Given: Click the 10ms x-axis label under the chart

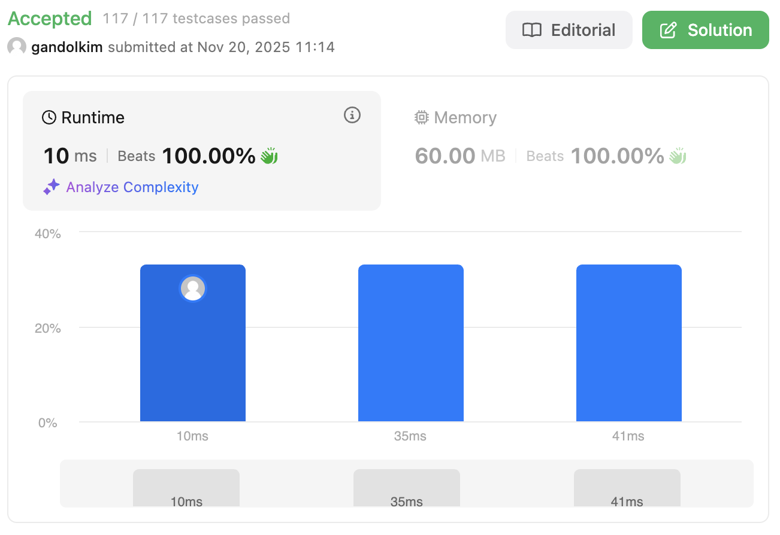Looking at the screenshot, I should (192, 436).
